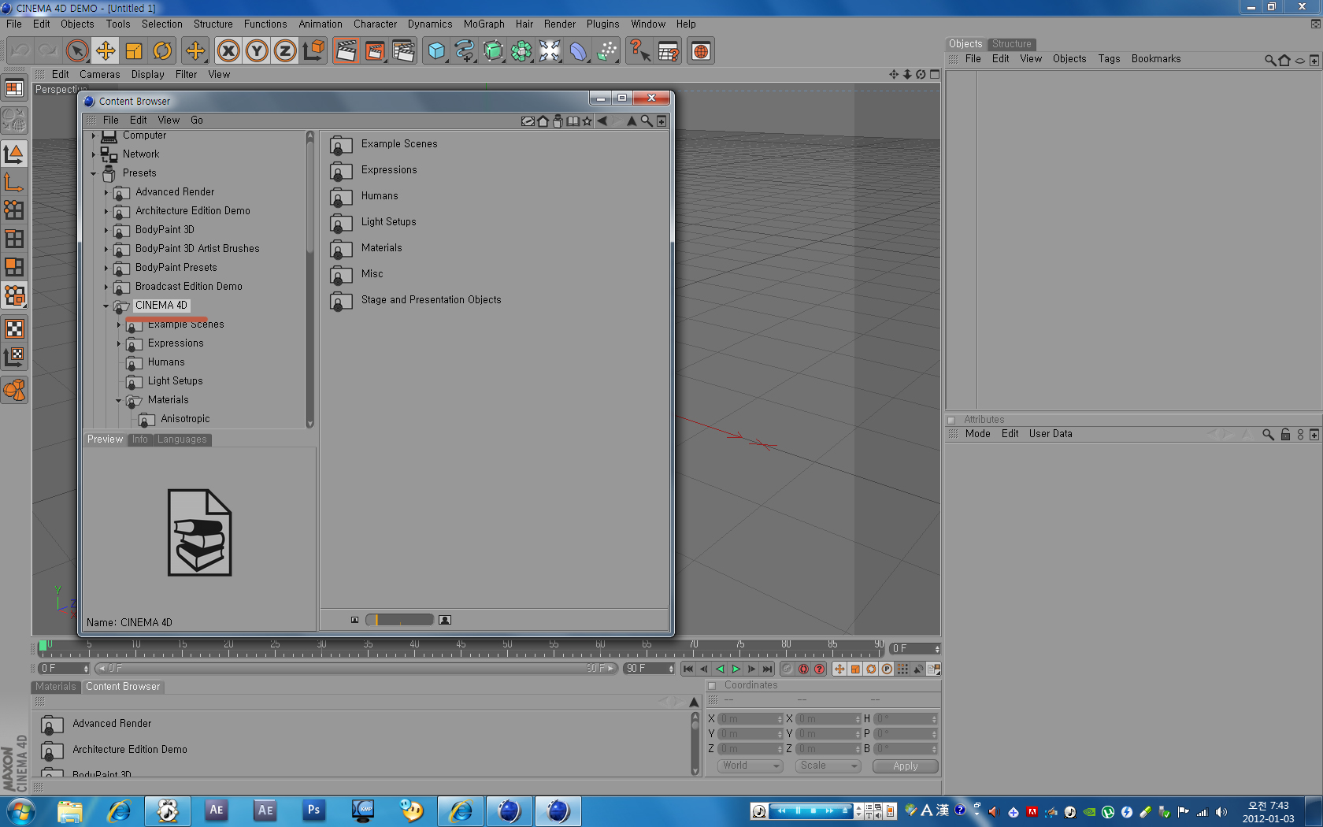The image size is (1323, 827).
Task: Click the online web globe icon
Action: pyautogui.click(x=701, y=51)
